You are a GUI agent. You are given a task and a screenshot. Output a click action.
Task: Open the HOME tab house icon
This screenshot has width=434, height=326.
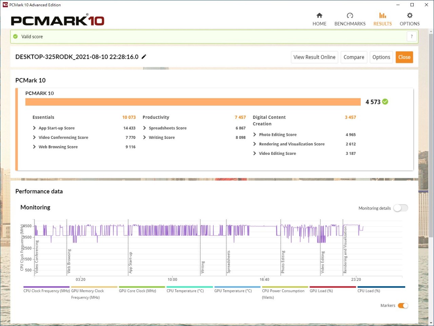[x=319, y=15]
